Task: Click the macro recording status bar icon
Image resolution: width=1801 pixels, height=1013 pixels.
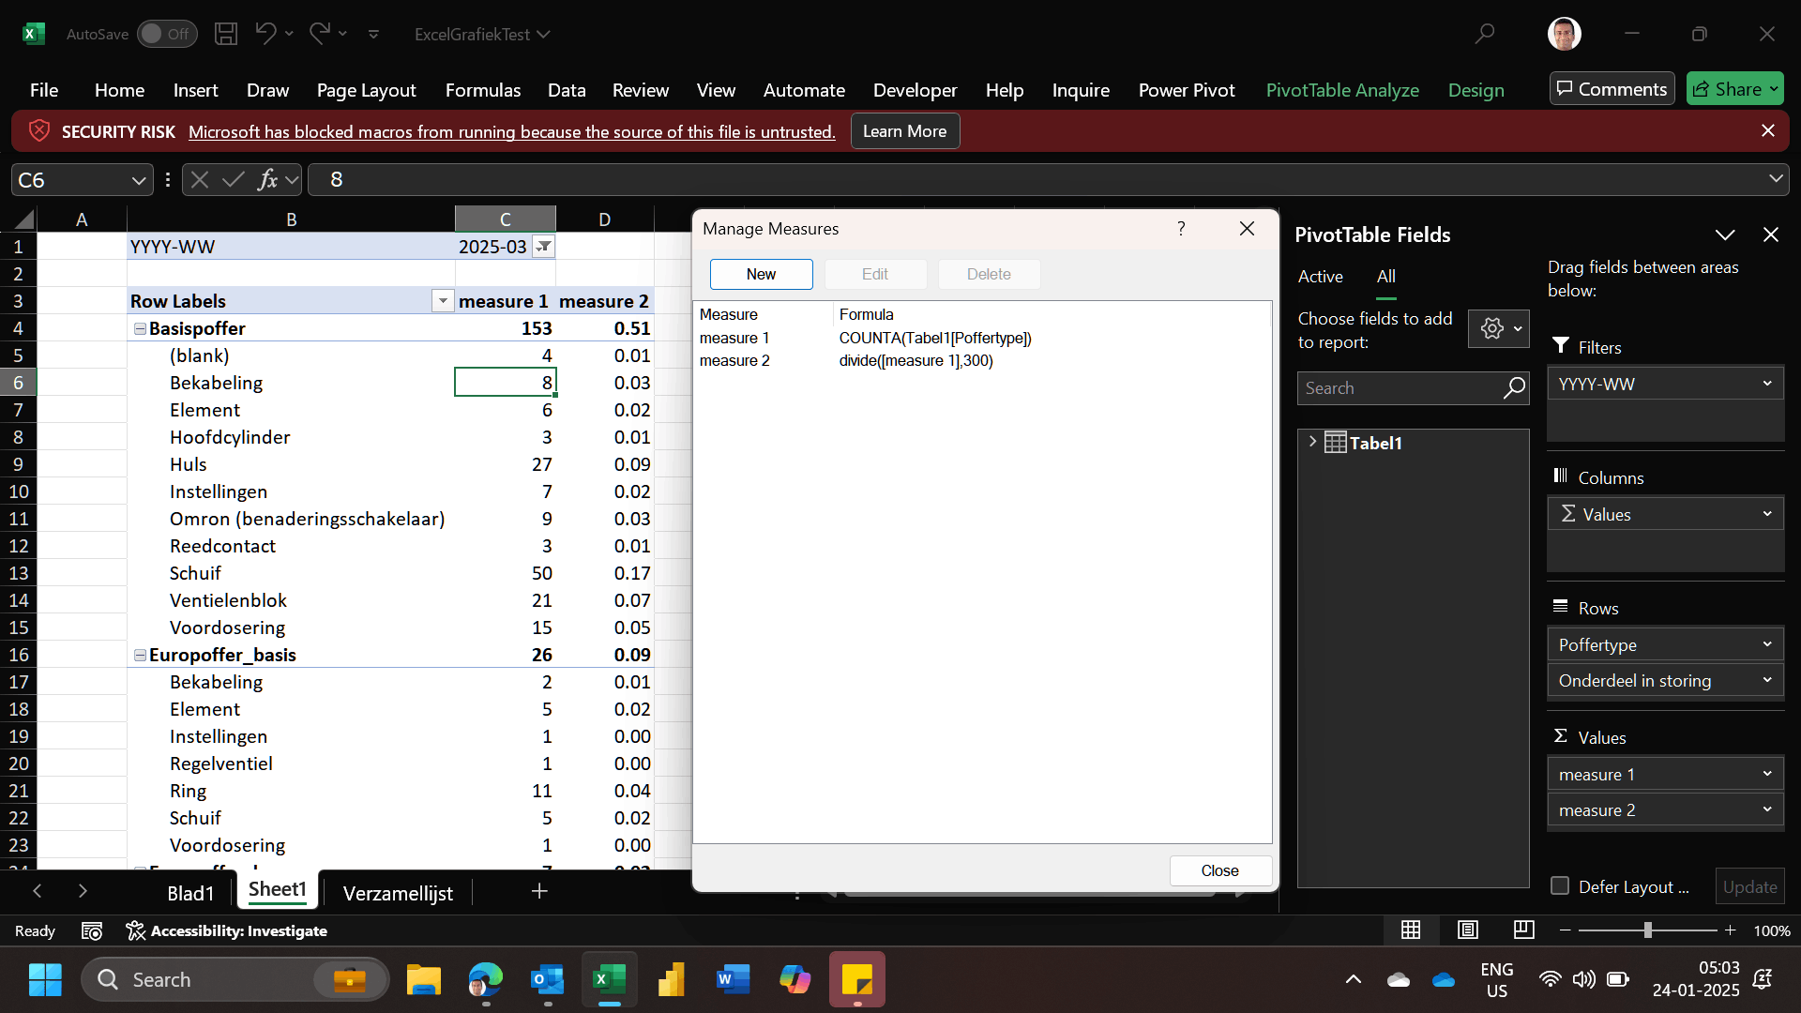Action: point(92,930)
